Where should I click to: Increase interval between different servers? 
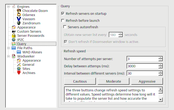(x=160, y=72)
